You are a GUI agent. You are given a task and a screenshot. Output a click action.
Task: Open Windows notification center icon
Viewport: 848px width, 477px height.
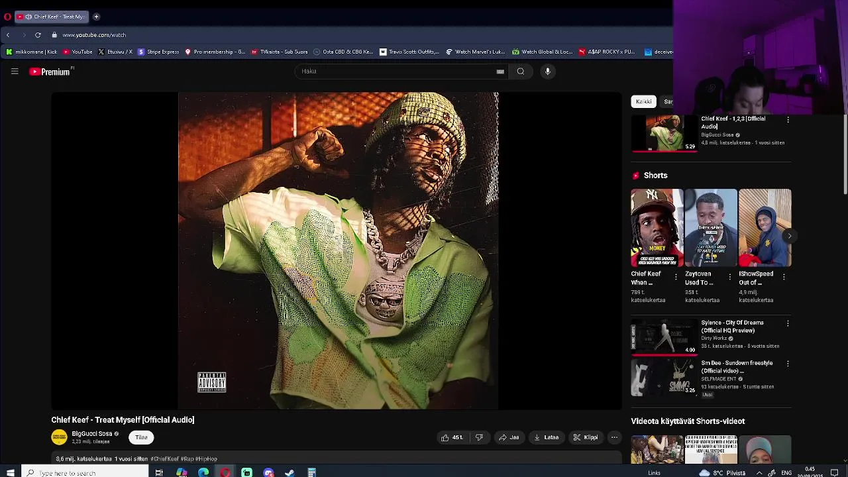834,473
